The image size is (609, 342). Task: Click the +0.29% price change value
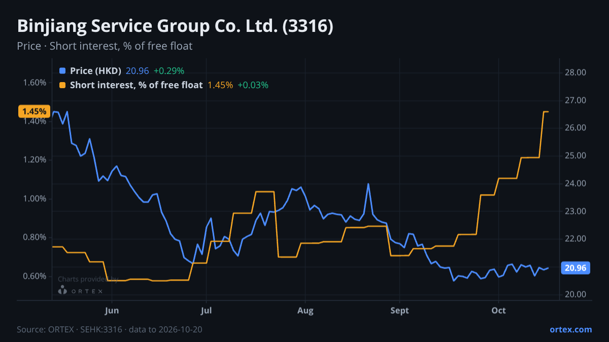168,71
